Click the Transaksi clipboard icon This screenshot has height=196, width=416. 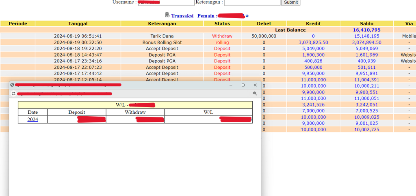click(167, 15)
